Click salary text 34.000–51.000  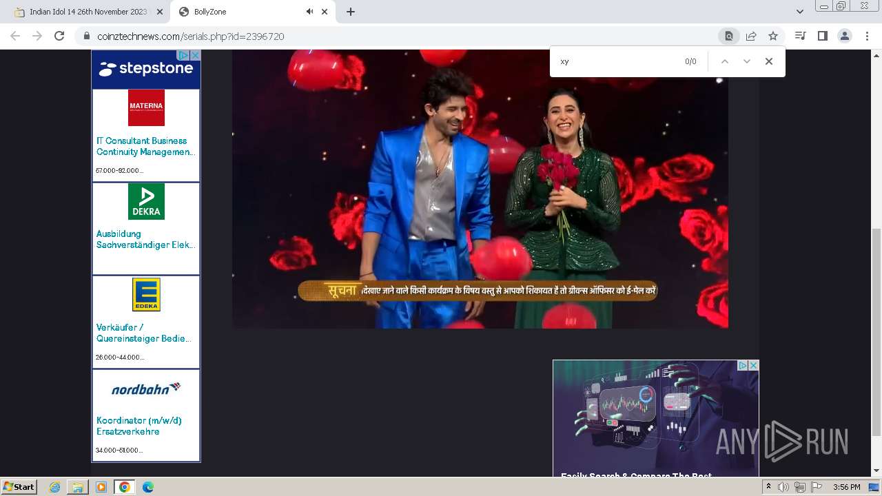(x=119, y=451)
